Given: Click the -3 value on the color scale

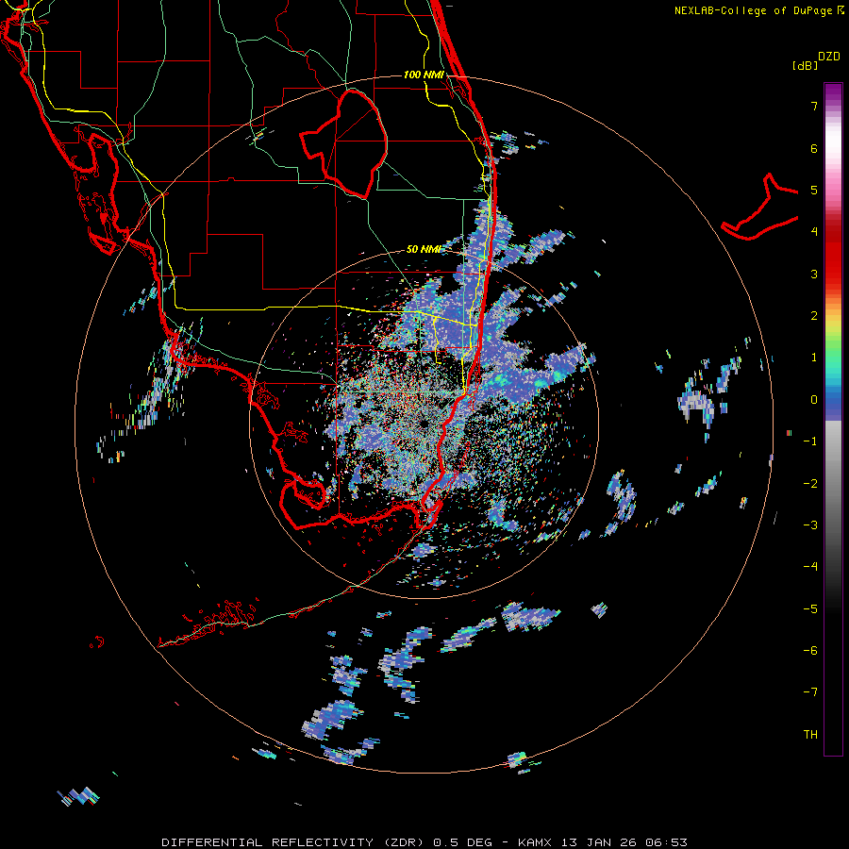Looking at the screenshot, I should [810, 525].
